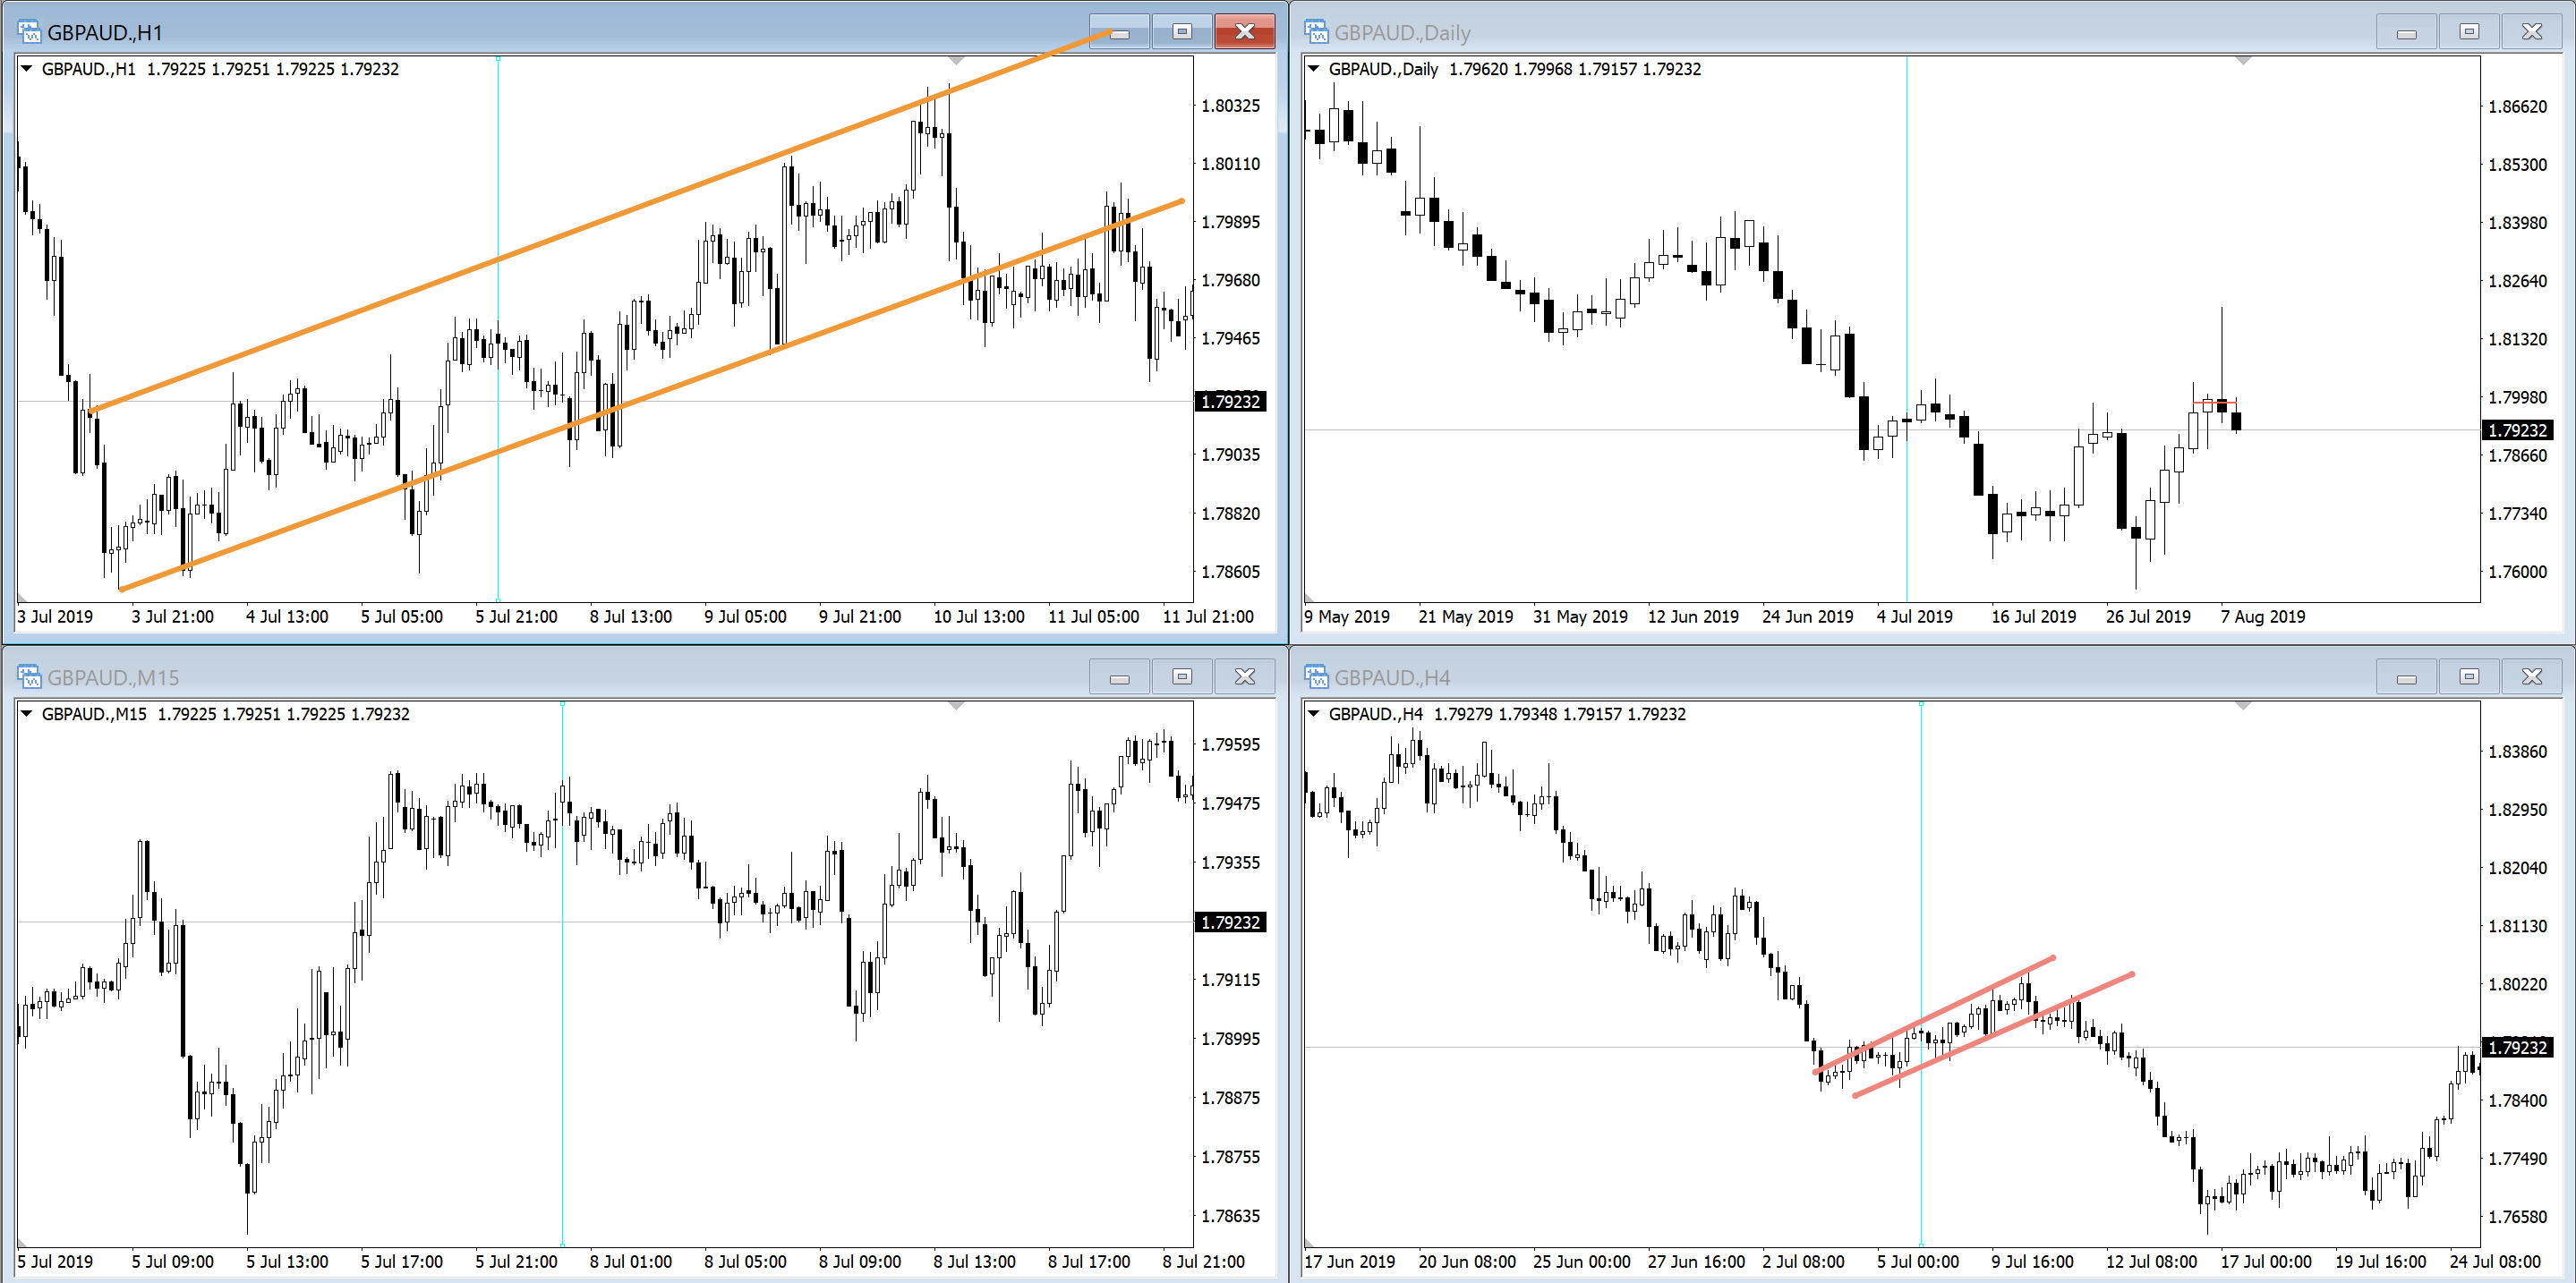Viewport: 2576px width, 1283px height.
Task: Click the chart shift marker on H1 chart
Action: click(956, 62)
